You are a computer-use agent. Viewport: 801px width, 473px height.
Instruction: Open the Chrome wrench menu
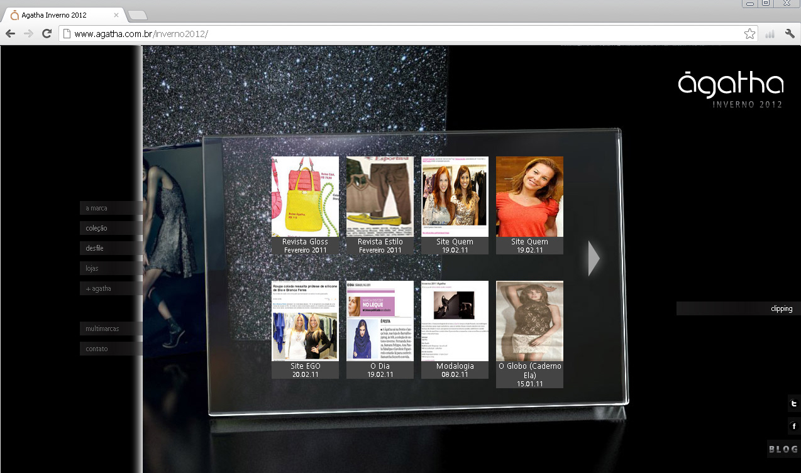pos(790,34)
